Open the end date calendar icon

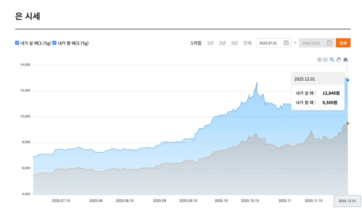click(329, 43)
